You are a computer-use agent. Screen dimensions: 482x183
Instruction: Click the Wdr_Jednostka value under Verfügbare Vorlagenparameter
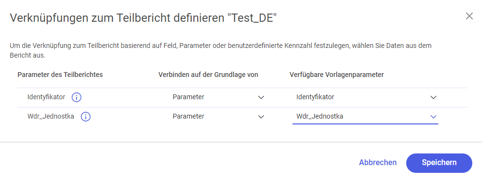coord(320,116)
